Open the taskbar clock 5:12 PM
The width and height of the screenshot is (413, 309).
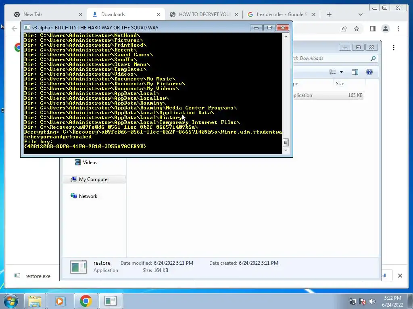point(392,301)
